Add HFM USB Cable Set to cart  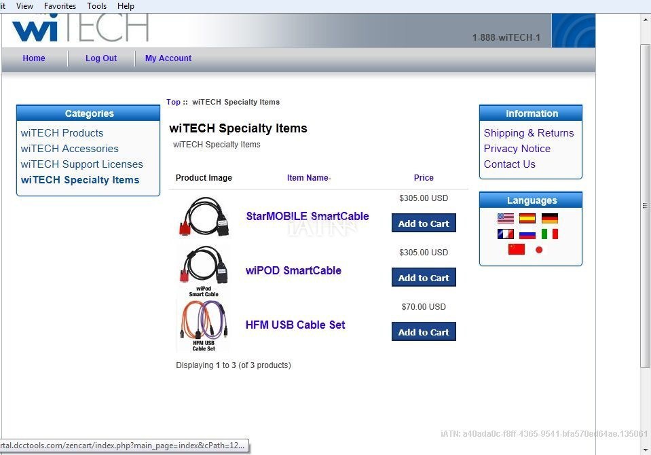[424, 332]
